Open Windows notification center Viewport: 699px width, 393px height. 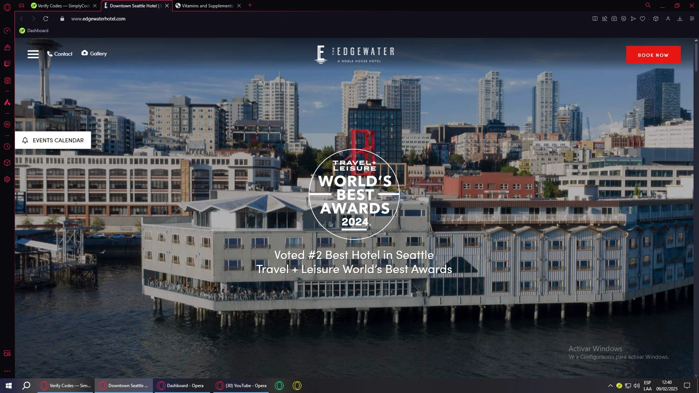pos(687,386)
